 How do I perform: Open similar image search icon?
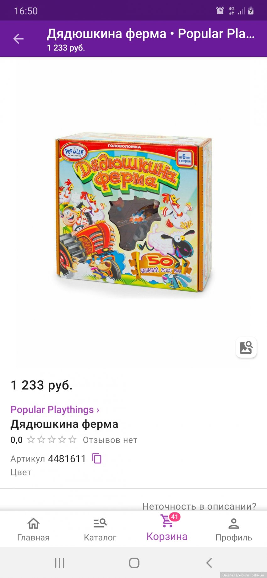pos(246,347)
